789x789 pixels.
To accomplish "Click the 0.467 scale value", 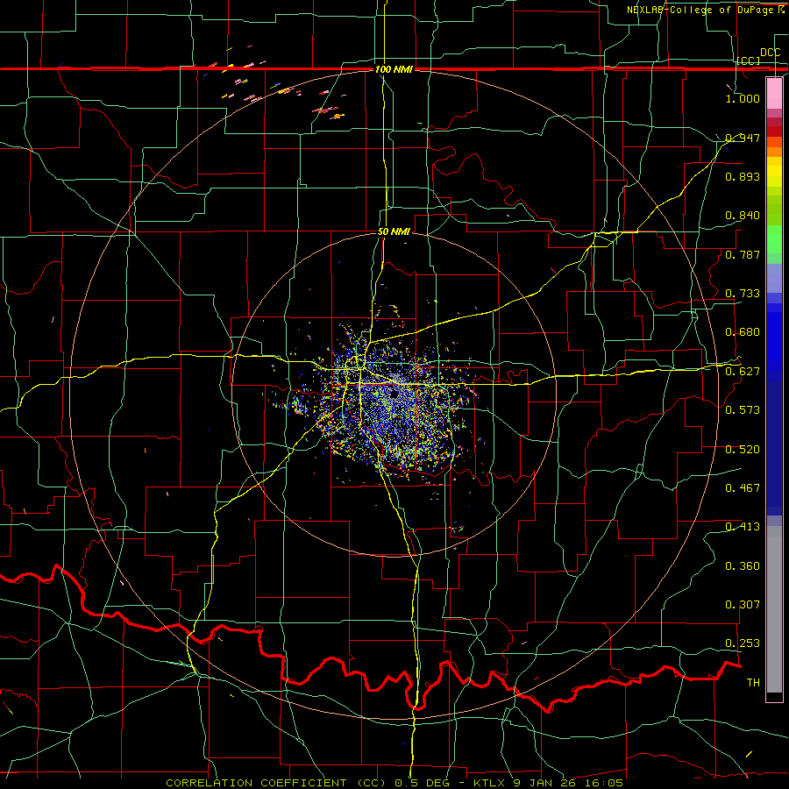I will click(x=743, y=488).
